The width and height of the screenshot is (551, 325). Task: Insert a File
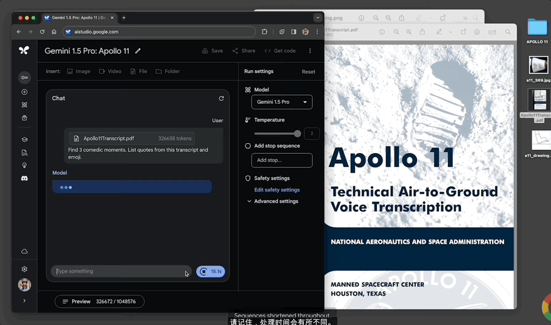coord(138,71)
